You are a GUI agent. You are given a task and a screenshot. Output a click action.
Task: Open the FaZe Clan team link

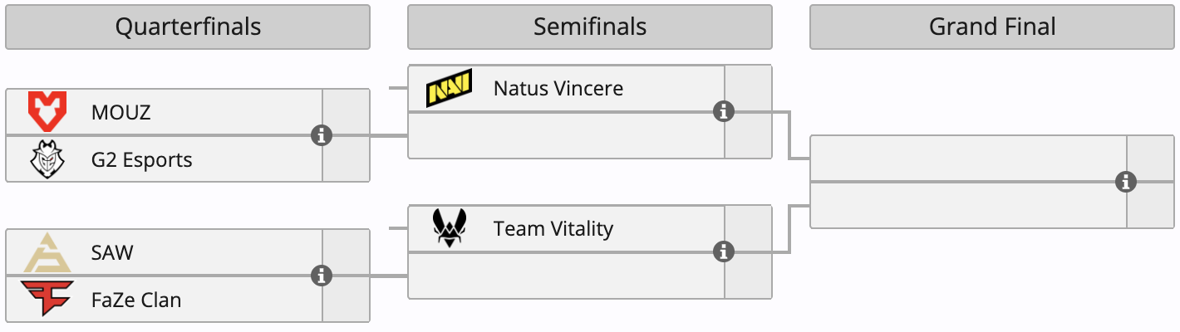(x=136, y=300)
